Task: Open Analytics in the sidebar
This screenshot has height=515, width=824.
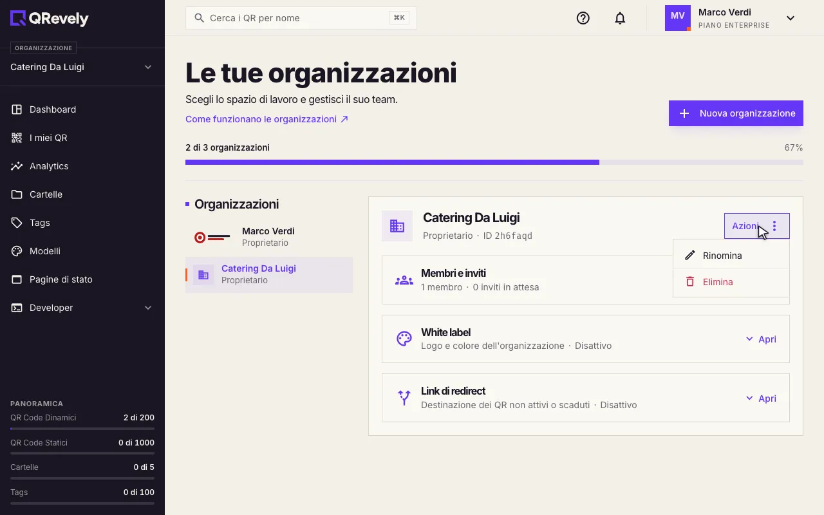Action: point(82,166)
